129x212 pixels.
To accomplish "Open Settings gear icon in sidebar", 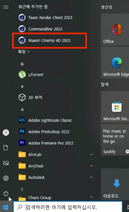I will [x=6, y=178].
